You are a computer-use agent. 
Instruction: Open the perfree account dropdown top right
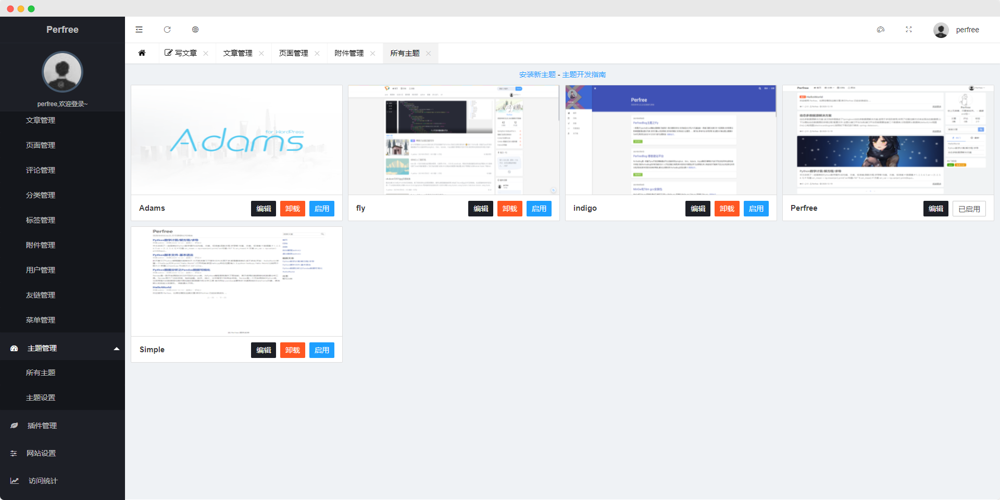pos(968,30)
